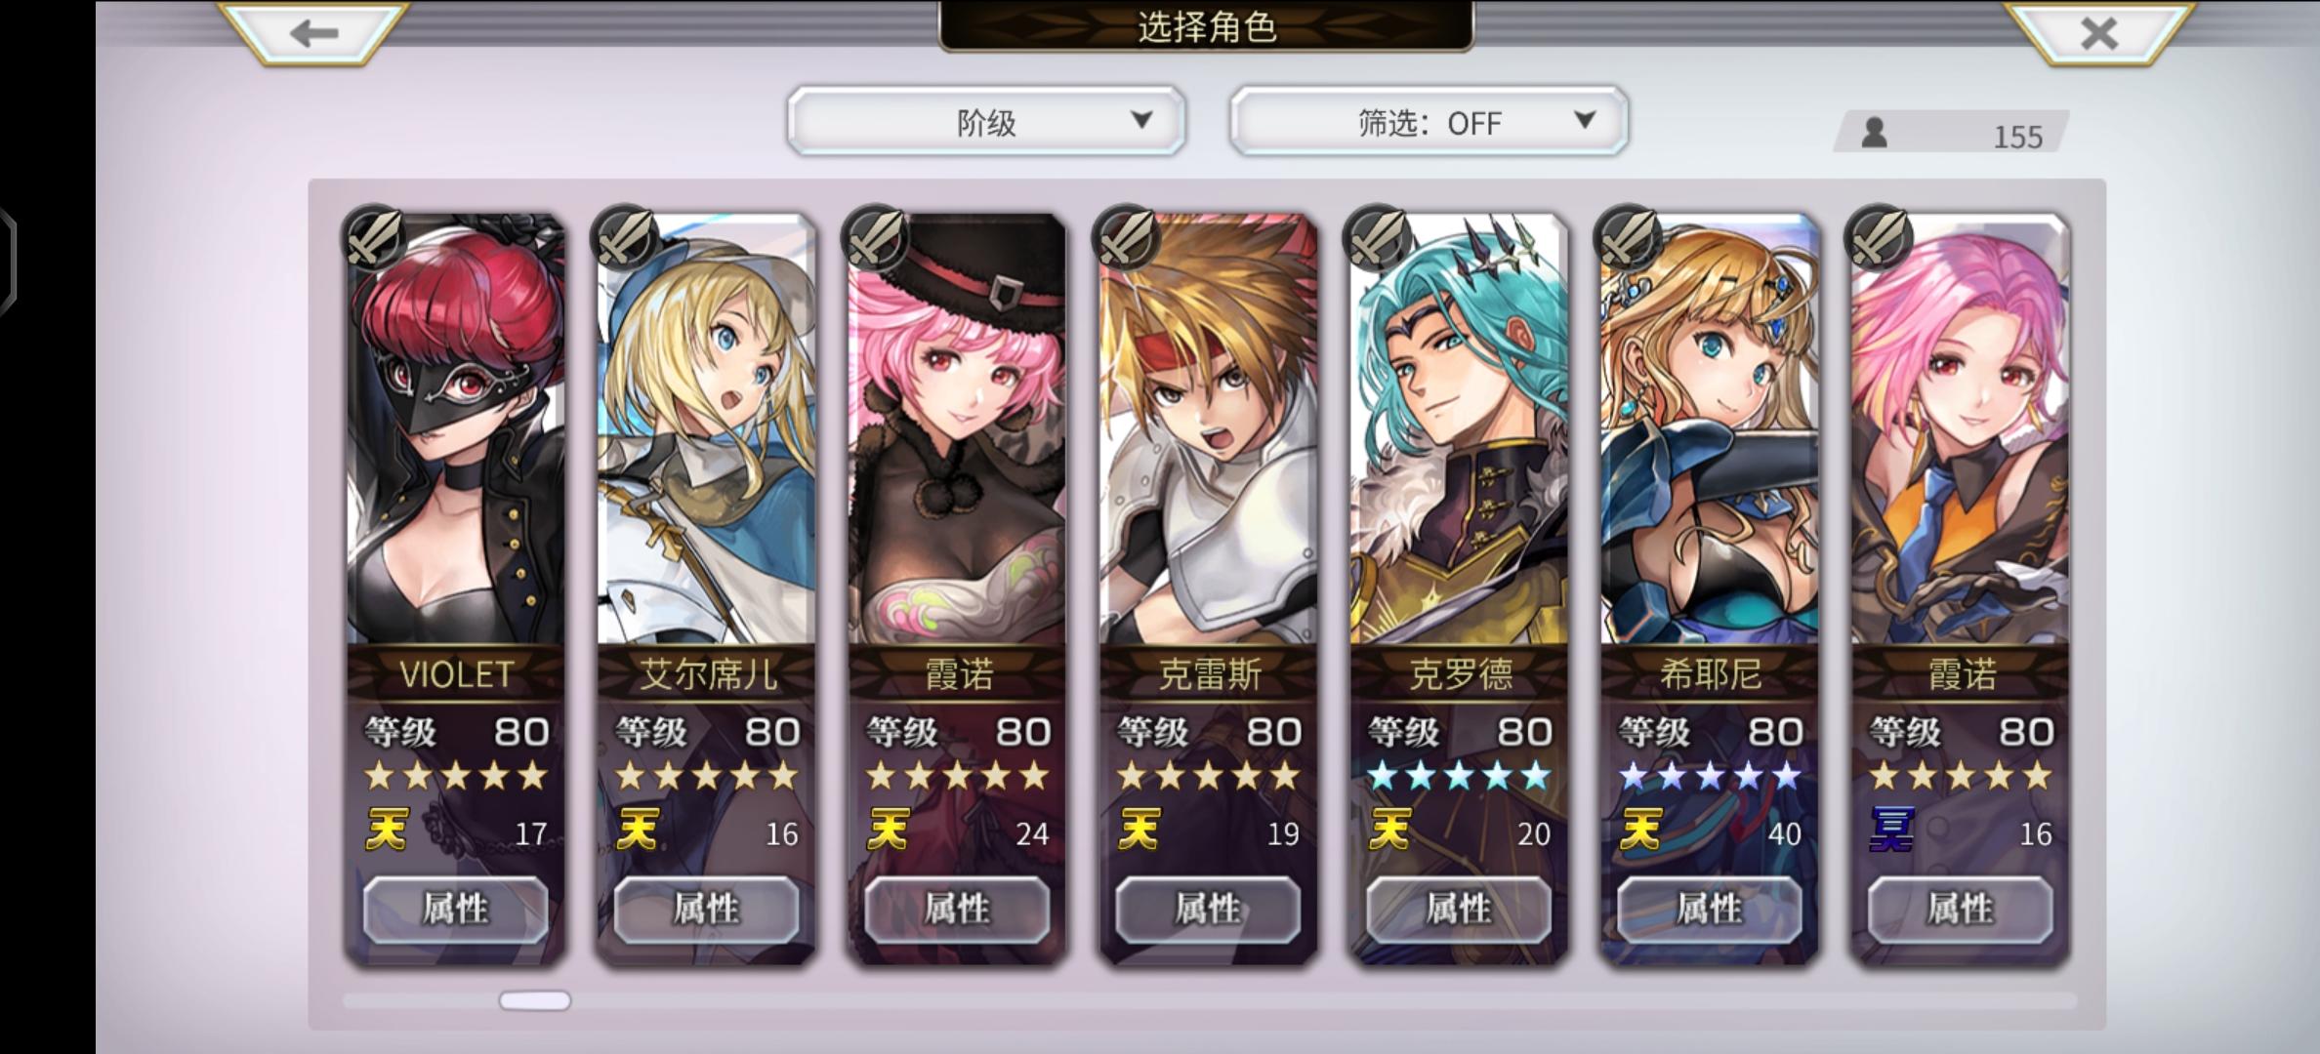Open the 阶级 sort dropdown
This screenshot has height=1054, width=2320.
pyautogui.click(x=986, y=121)
